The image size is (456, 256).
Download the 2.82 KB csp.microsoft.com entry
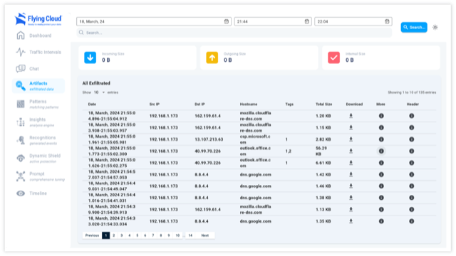[x=351, y=139]
